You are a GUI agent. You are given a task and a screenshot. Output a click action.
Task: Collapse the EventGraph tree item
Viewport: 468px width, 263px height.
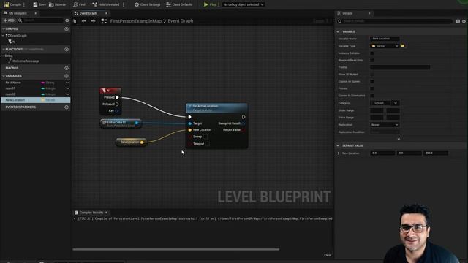(x=3, y=36)
